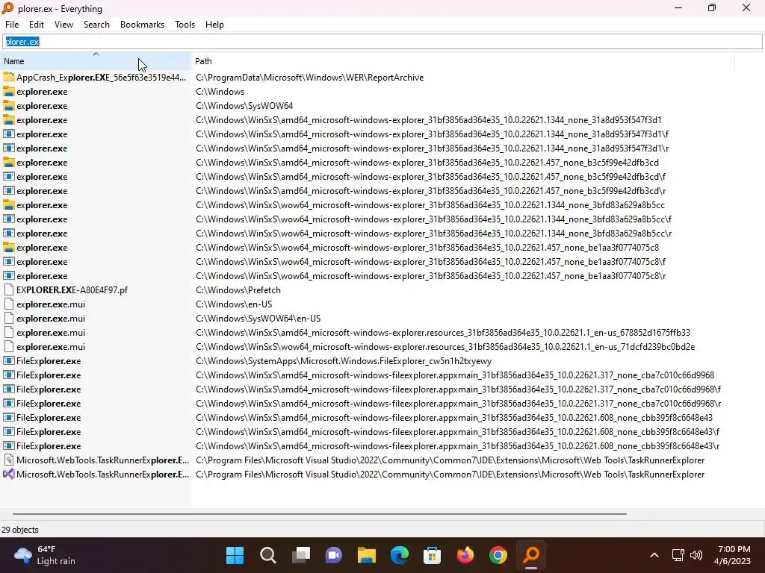Select FileExplorer.exe with path ending 6648e43\r
This screenshot has height=573, width=765.
[49, 445]
